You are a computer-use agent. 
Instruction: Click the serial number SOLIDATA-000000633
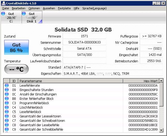[x=85, y=42]
